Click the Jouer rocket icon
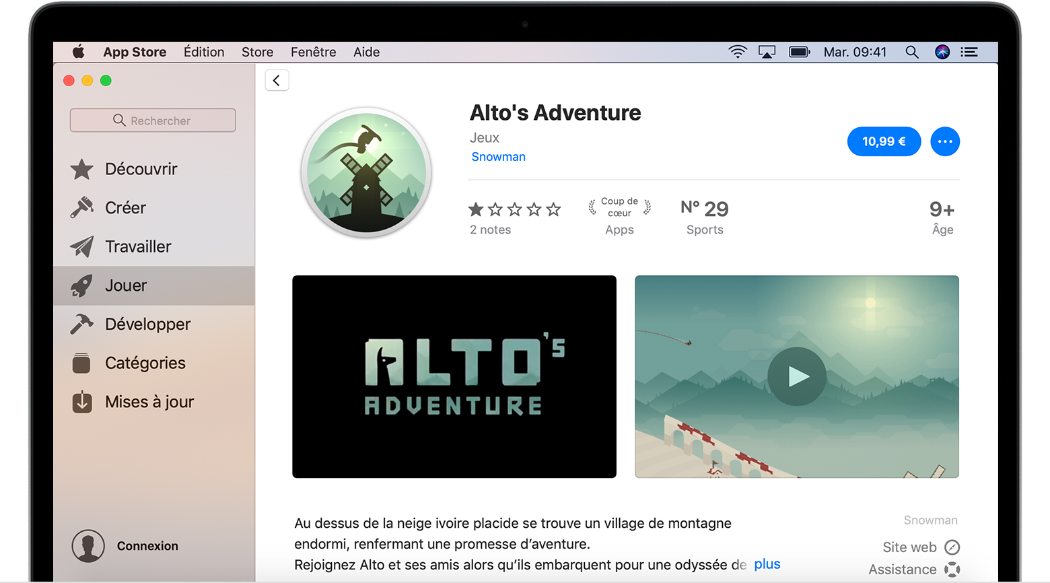The width and height of the screenshot is (1050, 583). (82, 286)
